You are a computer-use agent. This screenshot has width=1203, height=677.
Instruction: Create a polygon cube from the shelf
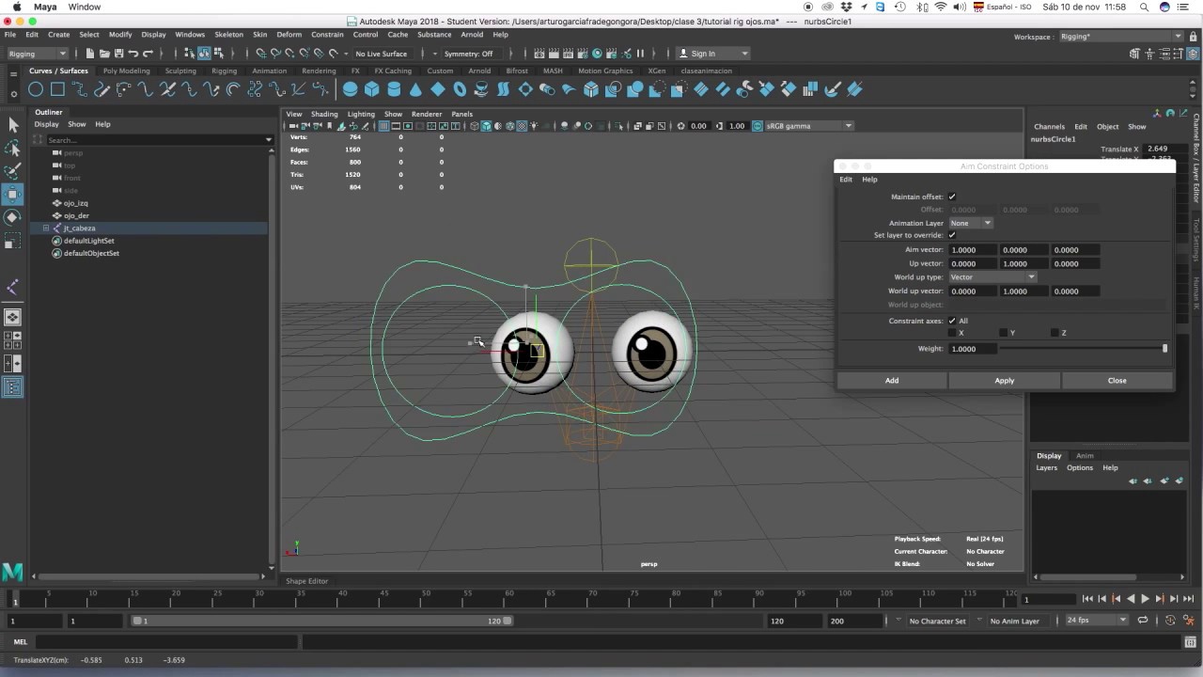coord(372,89)
